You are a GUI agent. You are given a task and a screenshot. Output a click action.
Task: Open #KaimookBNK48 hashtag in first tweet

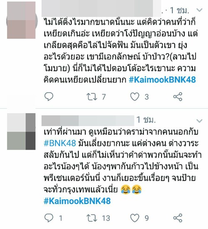pos(162,80)
